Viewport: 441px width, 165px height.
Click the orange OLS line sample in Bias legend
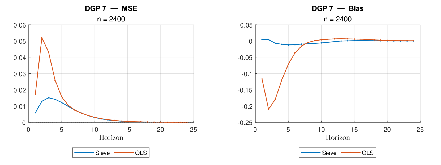point(351,153)
